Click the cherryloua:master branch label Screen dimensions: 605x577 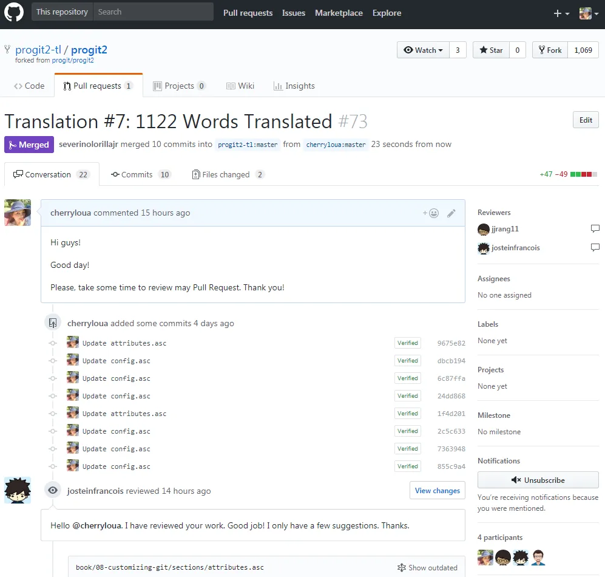(336, 145)
